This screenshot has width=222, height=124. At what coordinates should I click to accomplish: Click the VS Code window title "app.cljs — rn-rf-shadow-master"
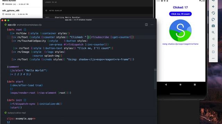(x=78, y=20)
